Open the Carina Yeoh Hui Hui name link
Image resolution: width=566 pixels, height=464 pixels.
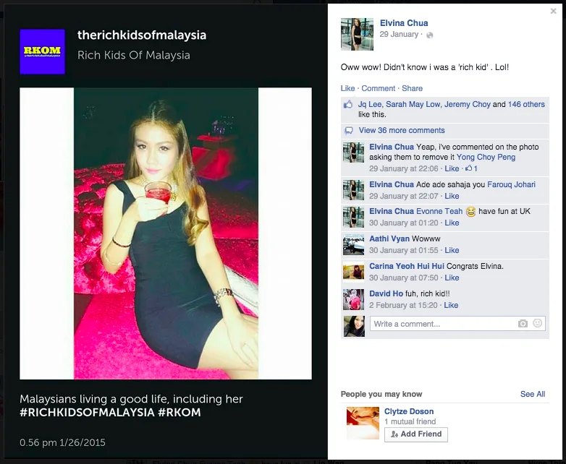pos(407,266)
